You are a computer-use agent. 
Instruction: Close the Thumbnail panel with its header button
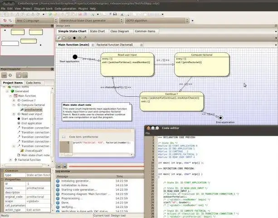point(52,26)
